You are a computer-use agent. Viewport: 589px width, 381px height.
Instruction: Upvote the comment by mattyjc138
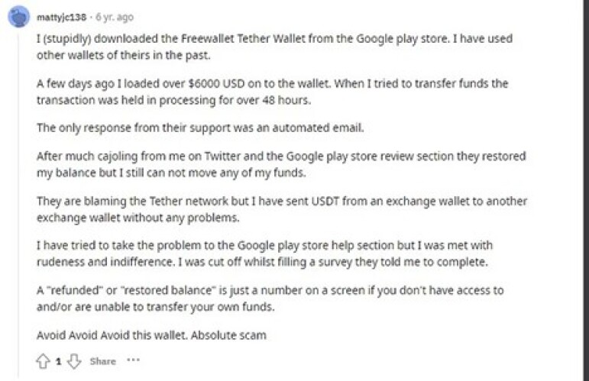pyautogui.click(x=44, y=361)
